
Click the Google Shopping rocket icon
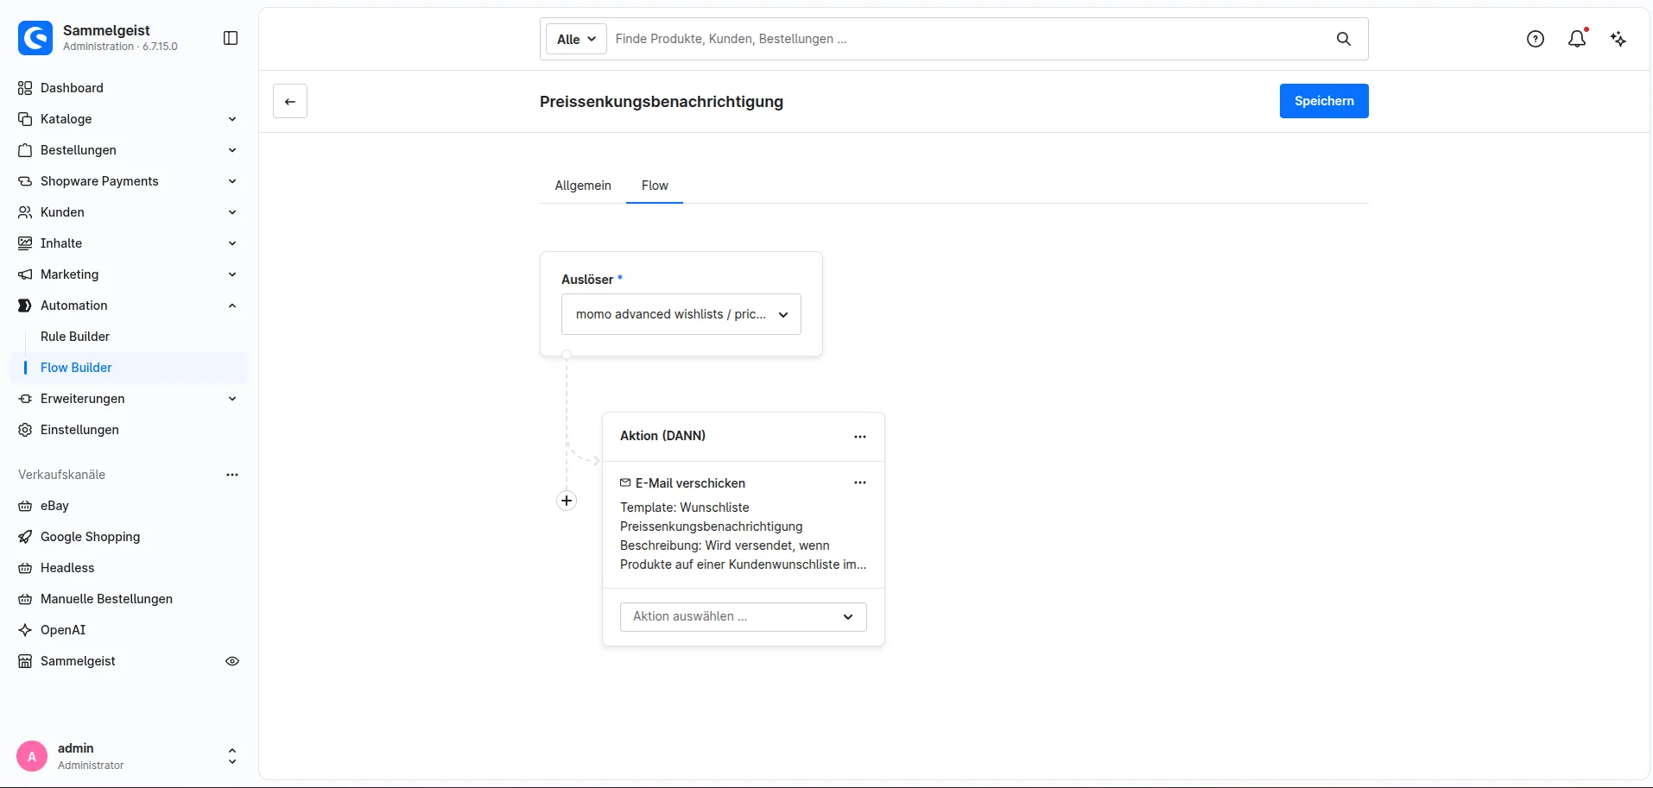[25, 537]
